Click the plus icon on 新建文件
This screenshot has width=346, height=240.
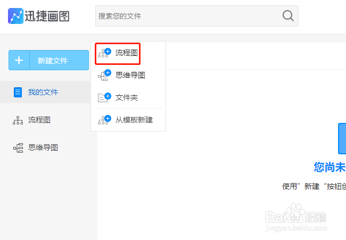pos(19,60)
